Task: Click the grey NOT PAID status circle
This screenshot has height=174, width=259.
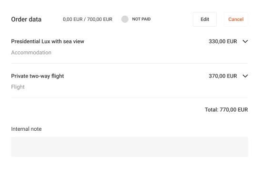Action: pyautogui.click(x=125, y=19)
